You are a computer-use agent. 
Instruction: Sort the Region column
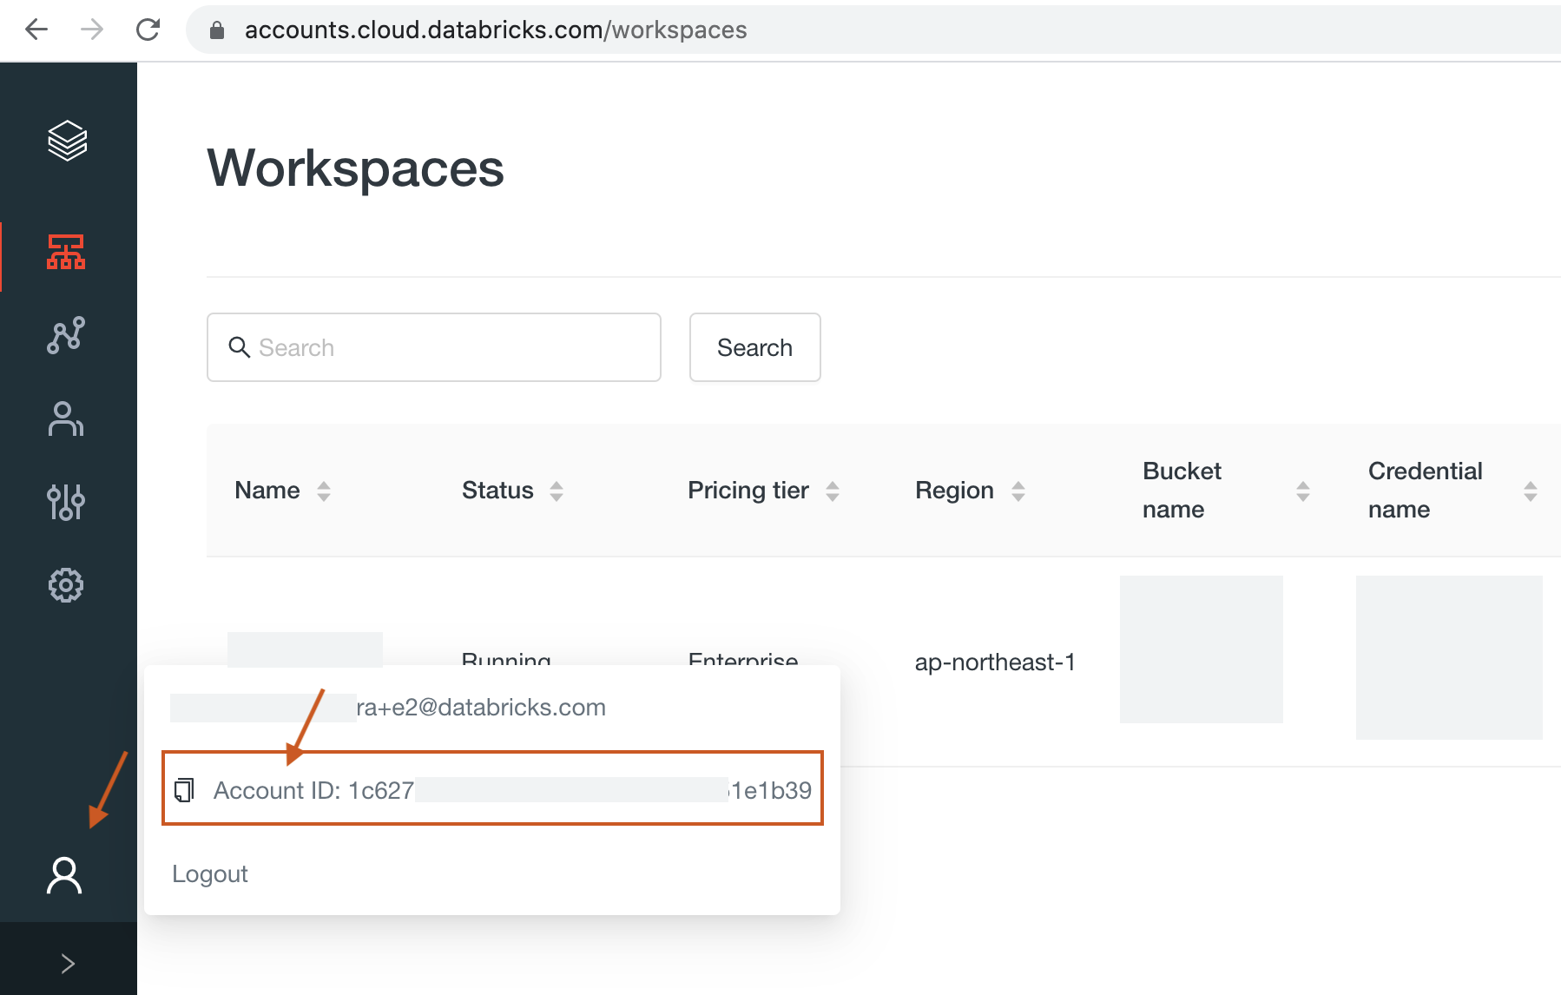[x=1018, y=491]
